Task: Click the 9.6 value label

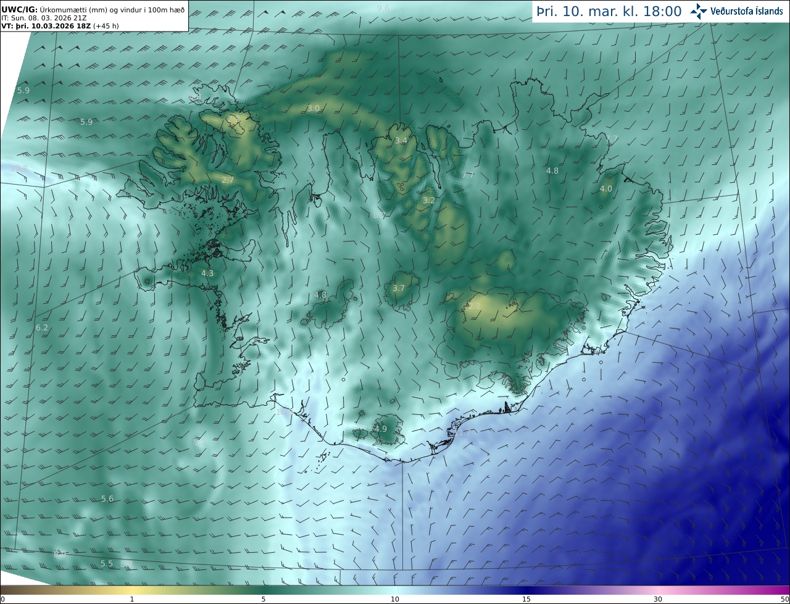Action: [x=383, y=8]
